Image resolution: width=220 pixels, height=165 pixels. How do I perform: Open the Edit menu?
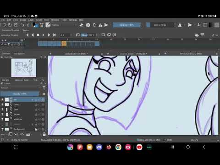tap(9, 20)
